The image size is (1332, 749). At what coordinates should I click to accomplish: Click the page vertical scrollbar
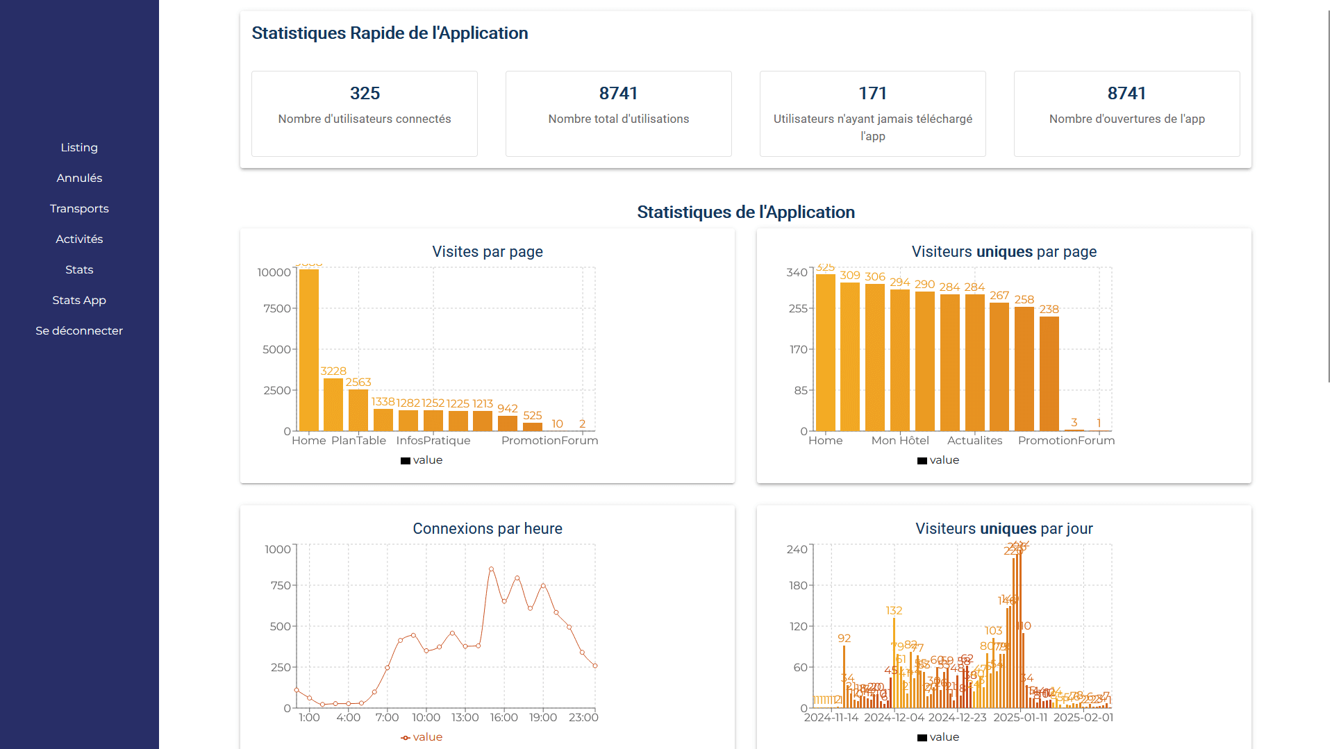click(x=1329, y=194)
